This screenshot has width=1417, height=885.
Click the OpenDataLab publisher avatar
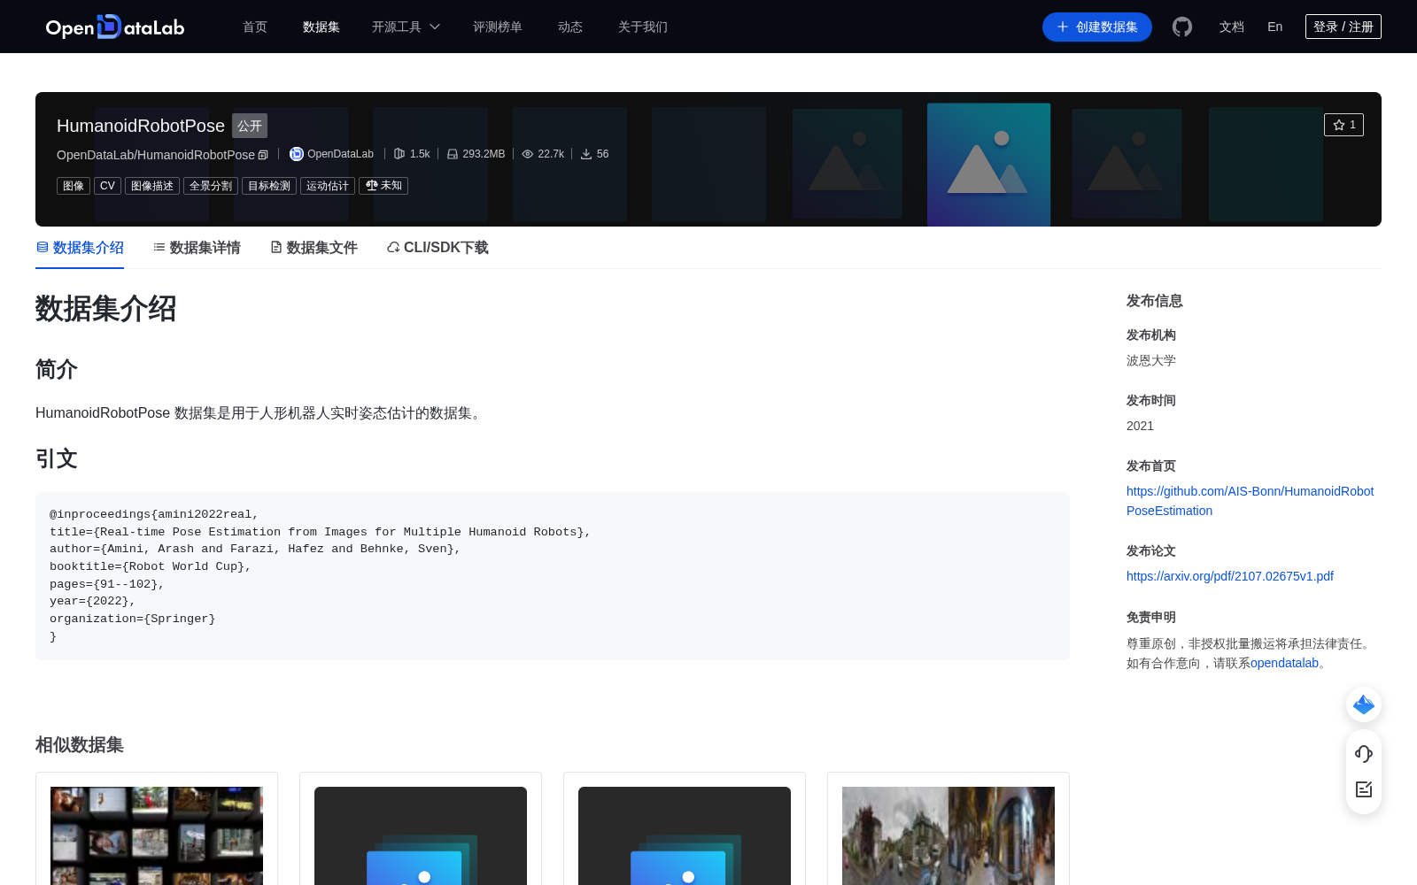click(297, 154)
